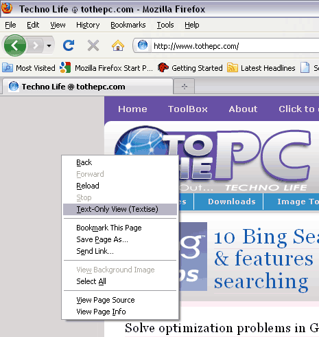Choose Back in the context menu
Image resolution: width=319 pixels, height=337 pixels.
(x=120, y=162)
